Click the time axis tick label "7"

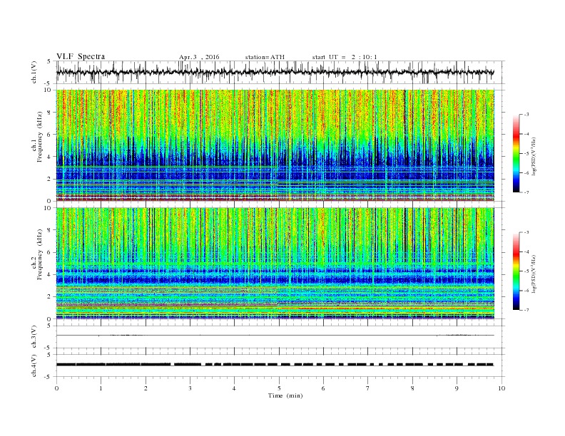[368, 388]
